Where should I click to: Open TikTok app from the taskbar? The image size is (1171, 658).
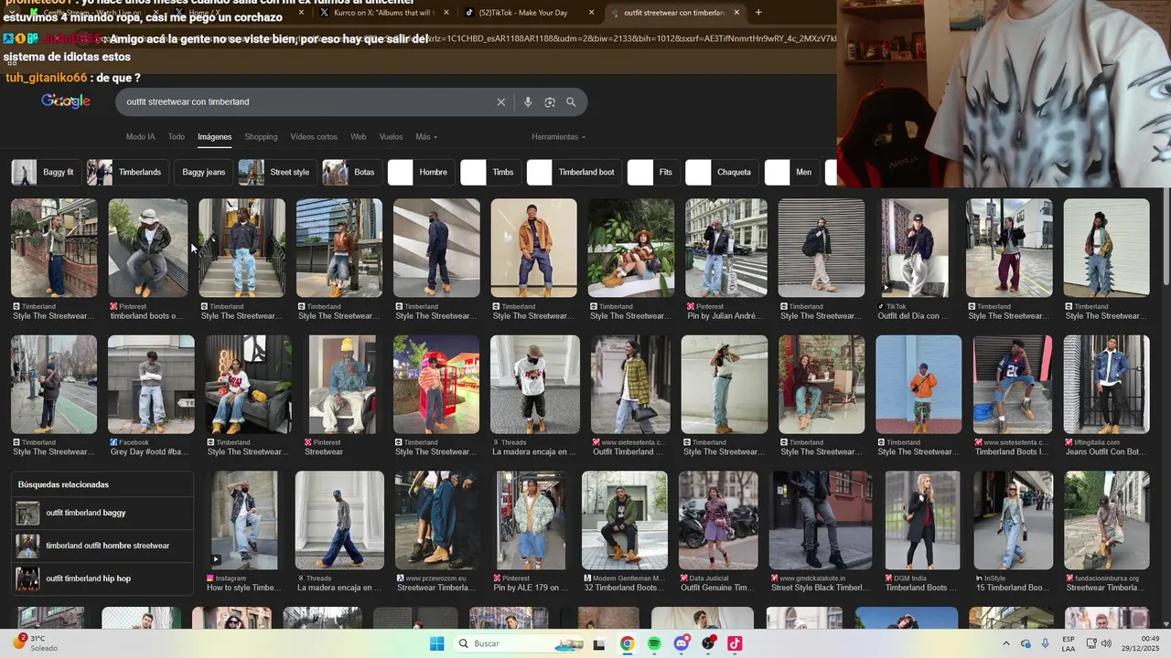(735, 643)
